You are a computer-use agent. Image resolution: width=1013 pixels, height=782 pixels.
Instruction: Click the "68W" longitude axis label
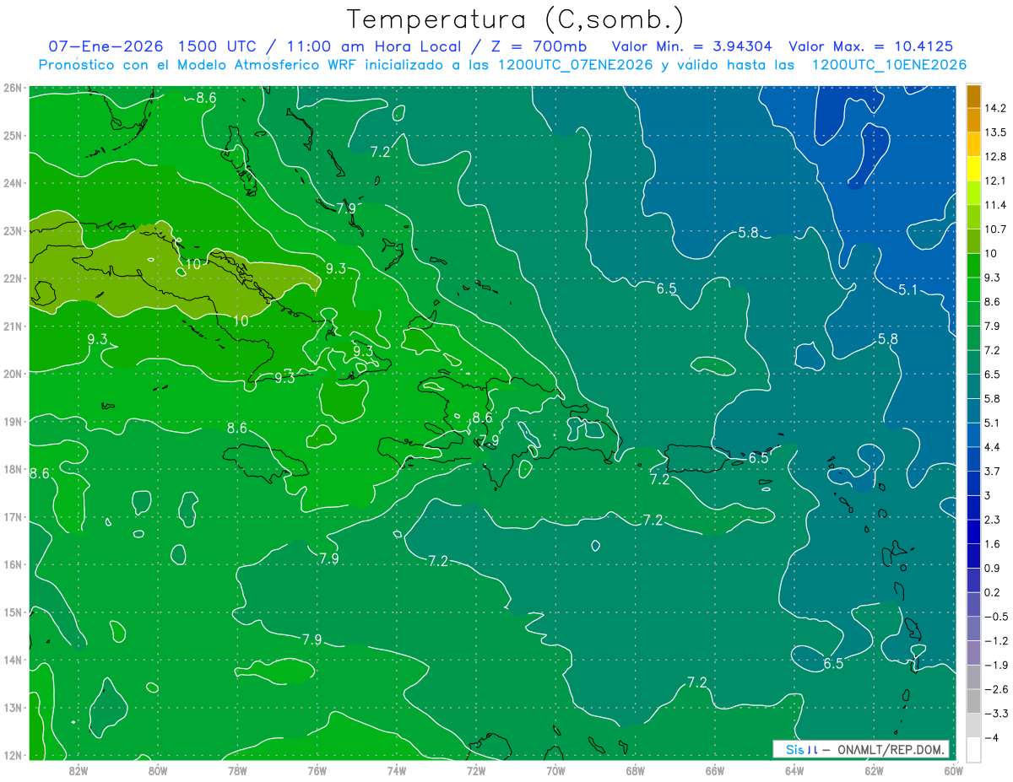pos(636,770)
